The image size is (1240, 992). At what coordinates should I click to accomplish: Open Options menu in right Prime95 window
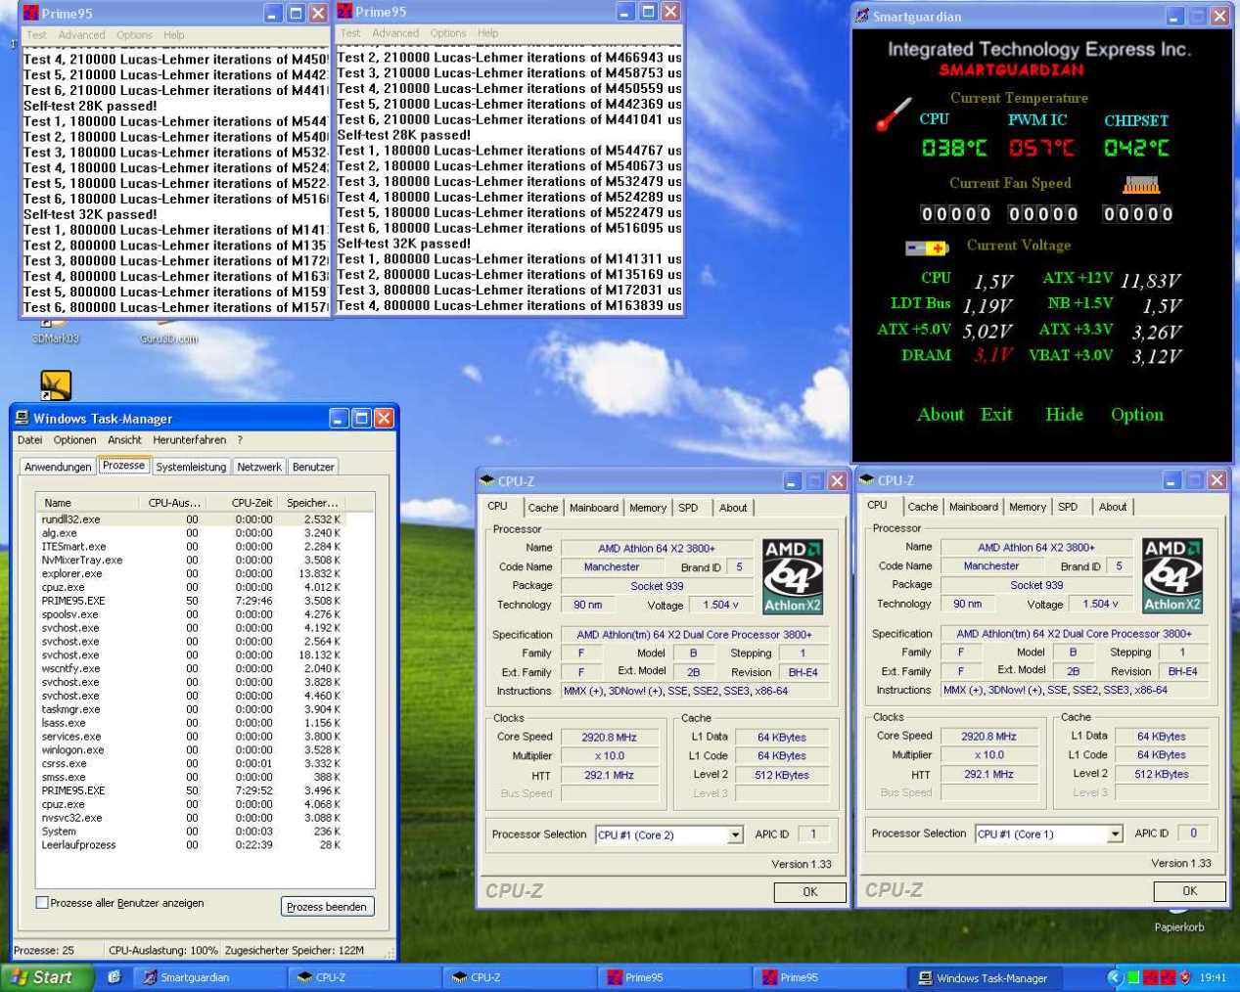tap(448, 33)
